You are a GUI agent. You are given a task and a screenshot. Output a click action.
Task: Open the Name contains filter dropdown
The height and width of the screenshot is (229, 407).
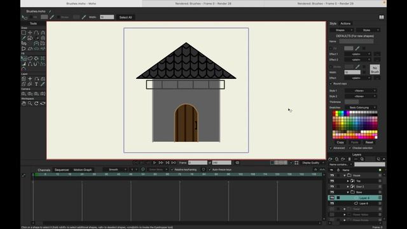pos(341,164)
